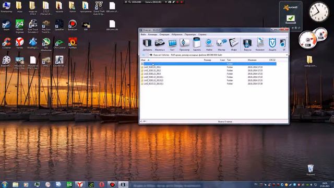Sort by the Размер column header
This screenshot has width=334, height=188.
click(x=208, y=60)
